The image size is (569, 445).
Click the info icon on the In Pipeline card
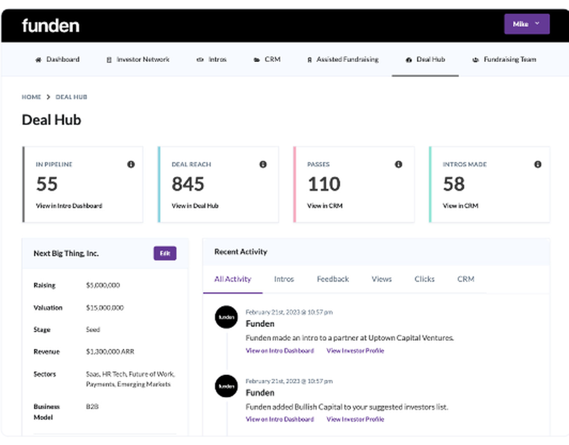click(131, 164)
